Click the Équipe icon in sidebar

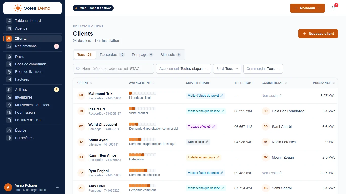9,130
